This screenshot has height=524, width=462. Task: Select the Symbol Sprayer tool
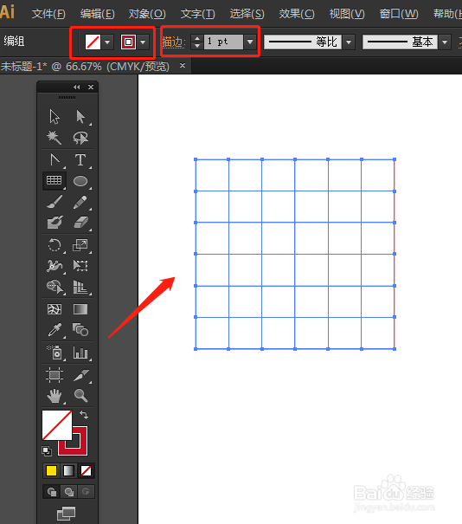(x=55, y=353)
